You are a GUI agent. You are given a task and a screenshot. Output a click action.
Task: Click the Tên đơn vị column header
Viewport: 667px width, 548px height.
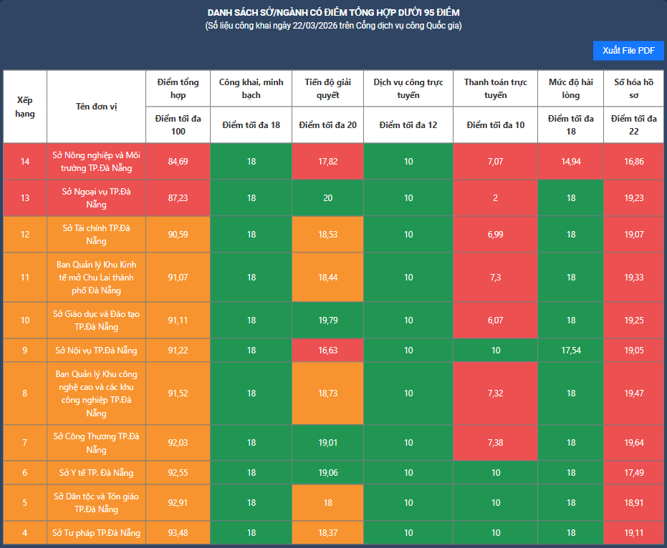(97, 107)
